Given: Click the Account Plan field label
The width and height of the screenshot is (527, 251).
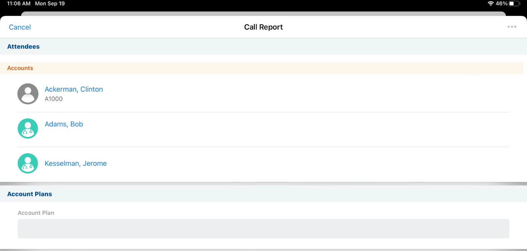Looking at the screenshot, I should 36,213.
